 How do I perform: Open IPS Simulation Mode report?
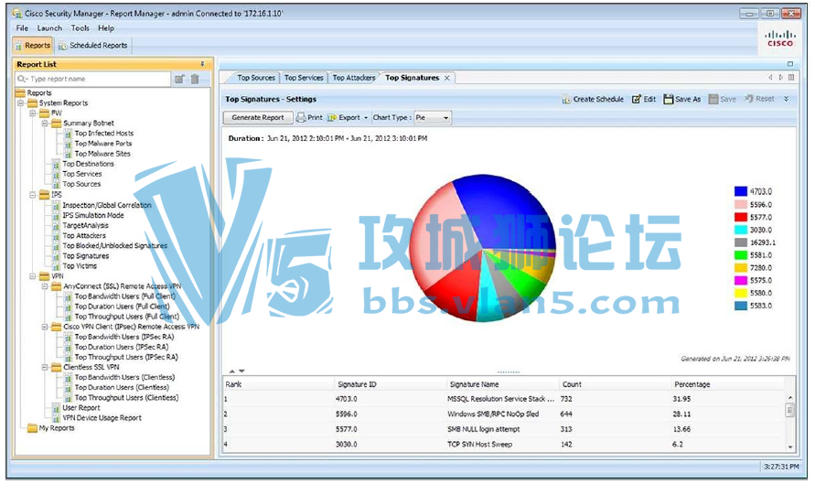click(93, 215)
